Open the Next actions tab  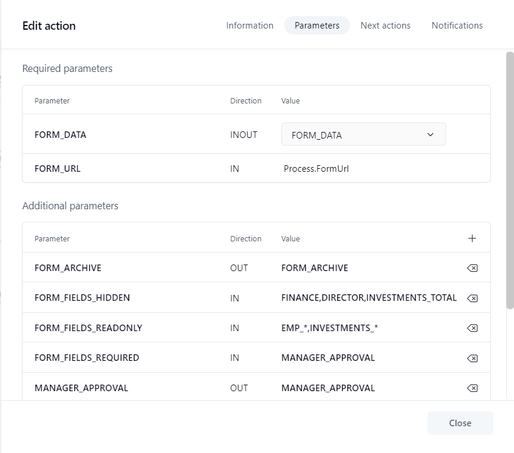(385, 26)
